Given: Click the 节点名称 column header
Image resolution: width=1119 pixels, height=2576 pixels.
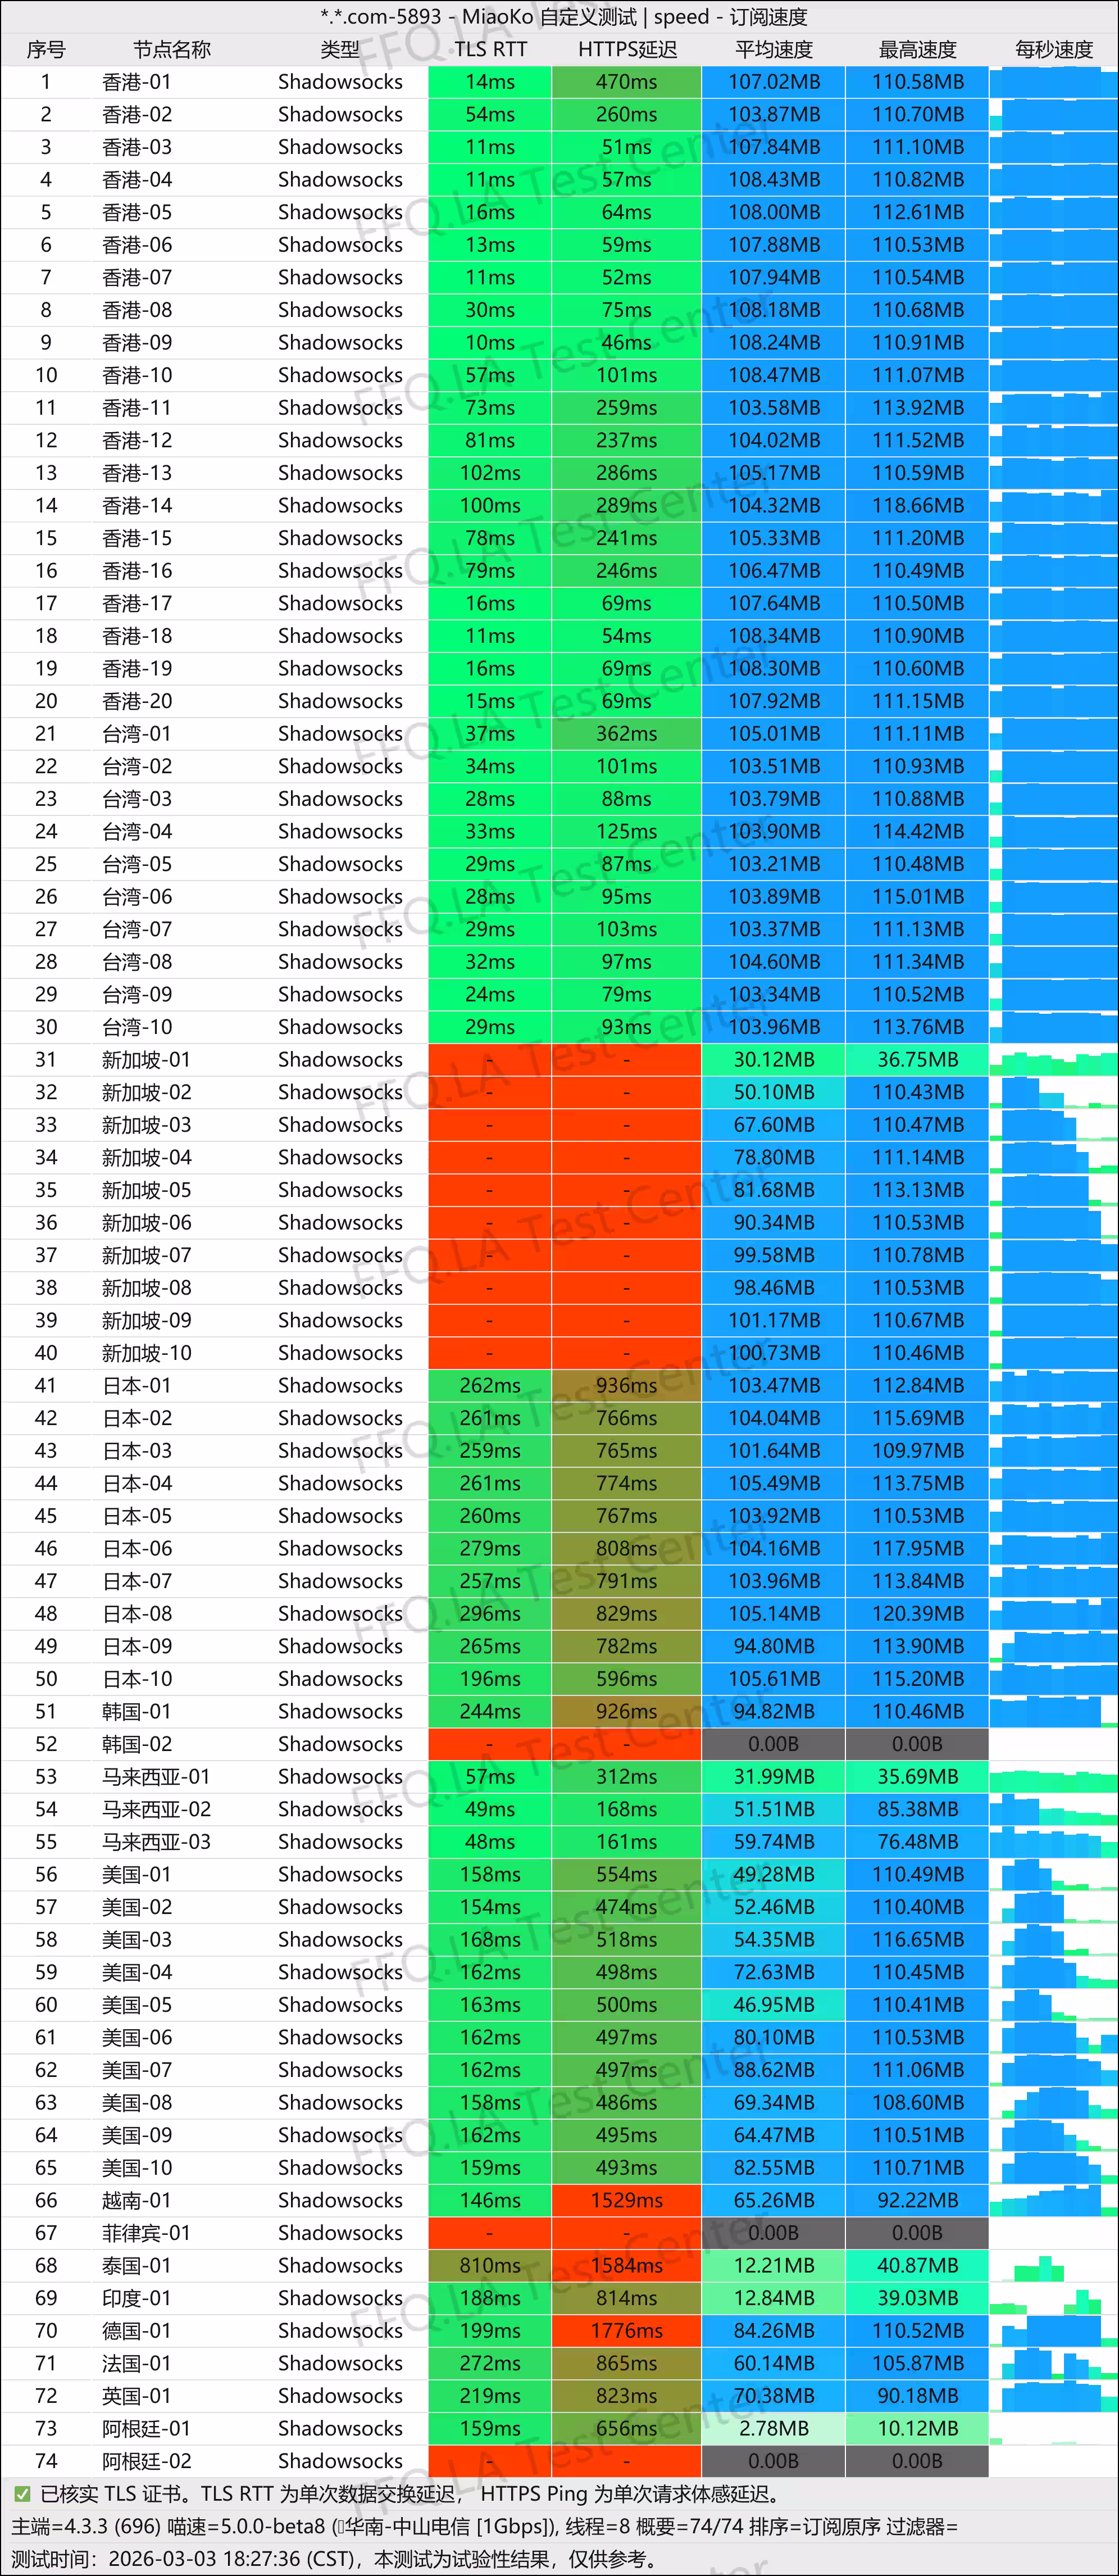Looking at the screenshot, I should click(172, 49).
